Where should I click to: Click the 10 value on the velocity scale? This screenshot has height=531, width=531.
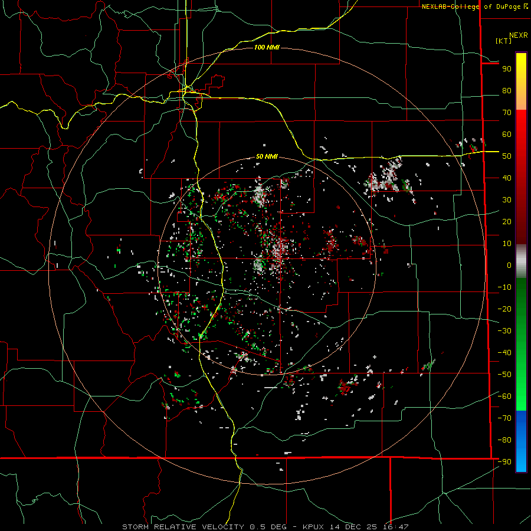(x=507, y=244)
